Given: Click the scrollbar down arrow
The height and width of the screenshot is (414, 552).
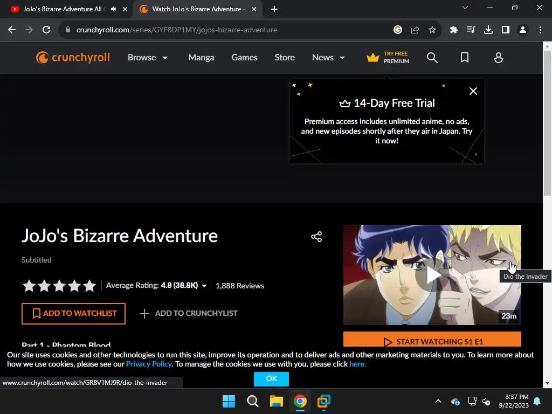Looking at the screenshot, I should coord(547,384).
